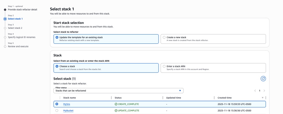The height and width of the screenshot is (114, 283).
Task: Jump to the 'Select stack 2' step
Action: coord(15,28)
